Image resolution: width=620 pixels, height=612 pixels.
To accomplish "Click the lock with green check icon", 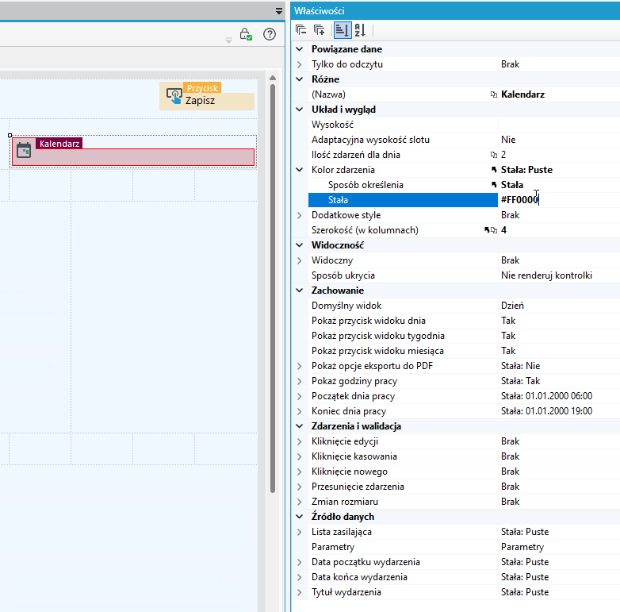I will 246,34.
